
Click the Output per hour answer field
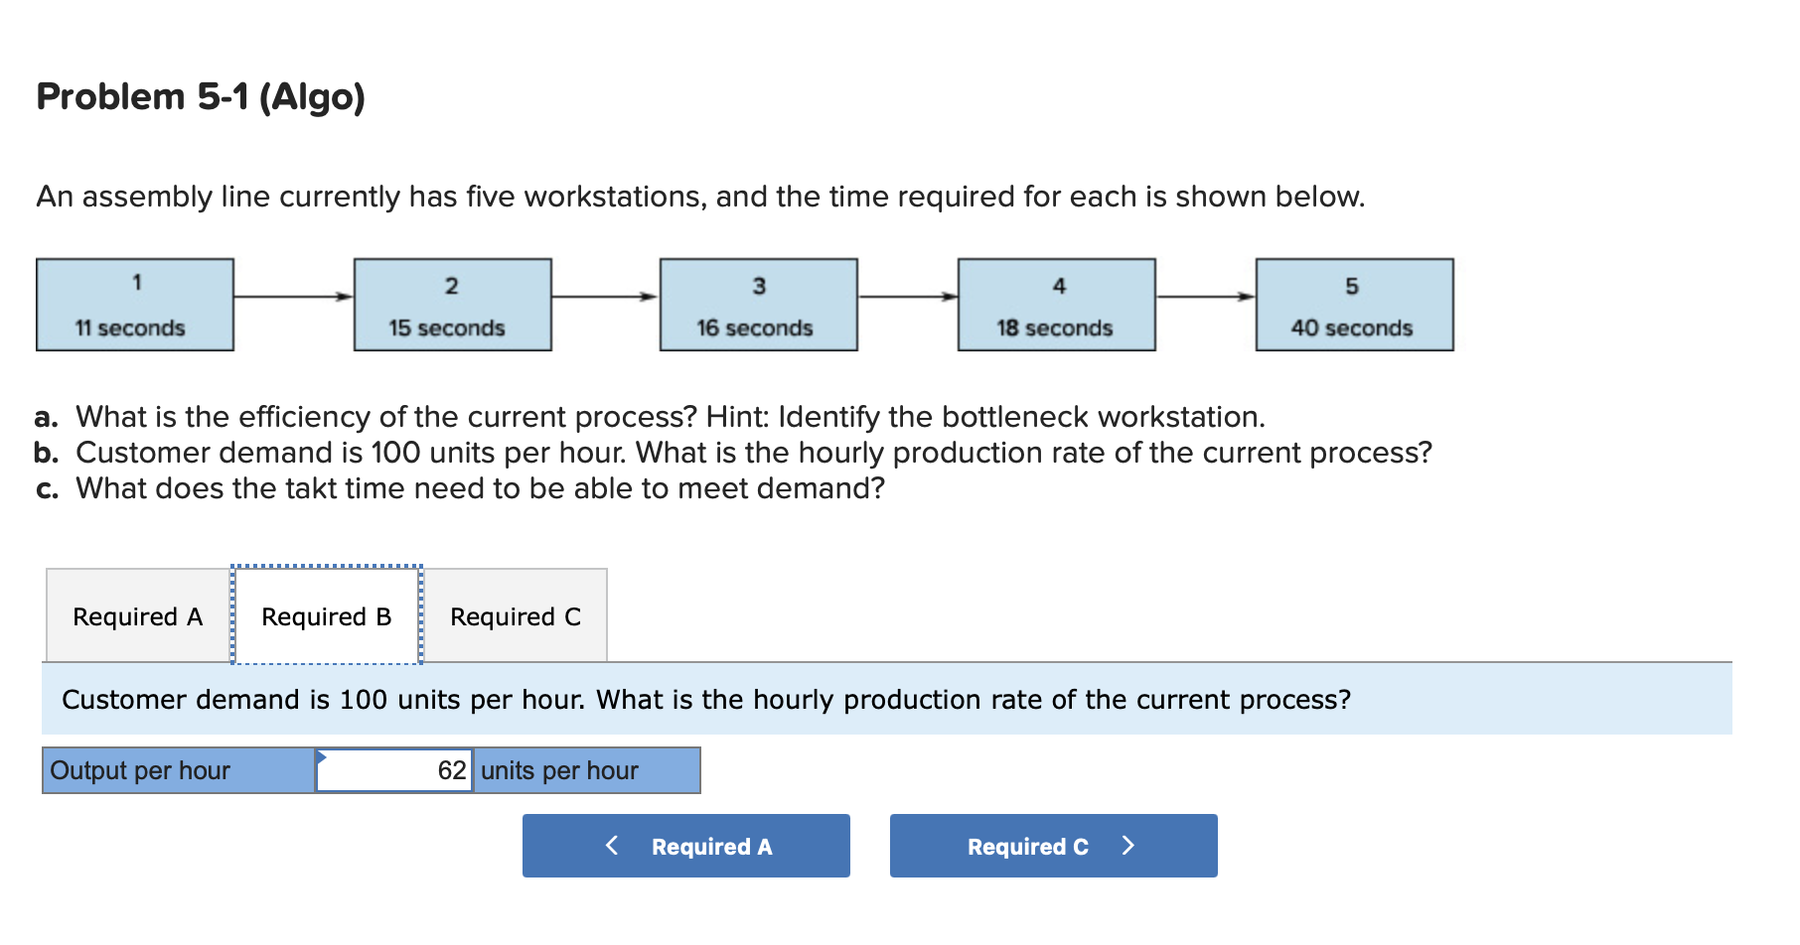[393, 770]
